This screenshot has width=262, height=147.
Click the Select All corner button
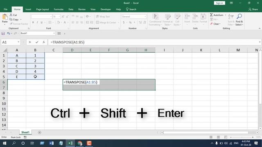(x=5, y=50)
